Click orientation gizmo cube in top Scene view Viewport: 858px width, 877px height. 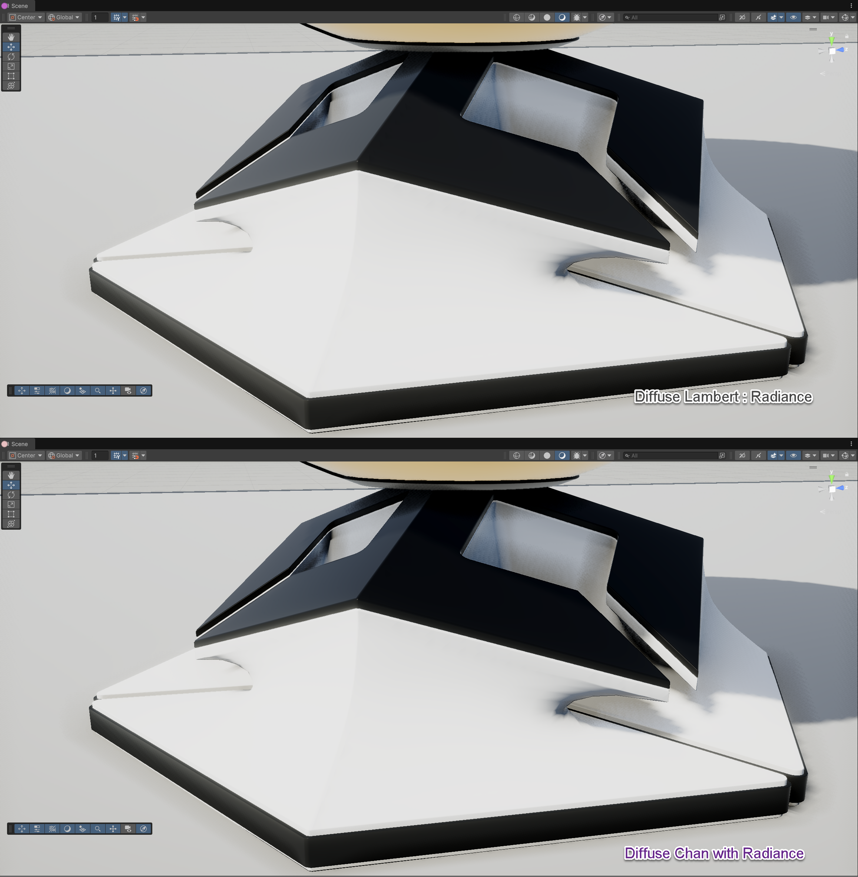point(832,50)
